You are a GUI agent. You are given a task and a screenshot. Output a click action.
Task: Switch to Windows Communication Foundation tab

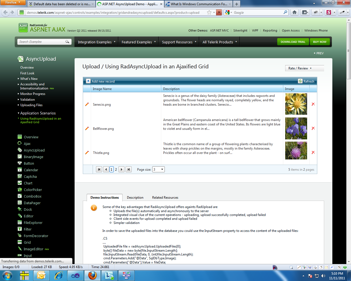(199, 4)
